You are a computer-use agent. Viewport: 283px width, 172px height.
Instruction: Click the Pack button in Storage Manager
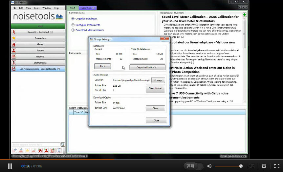click(102, 66)
